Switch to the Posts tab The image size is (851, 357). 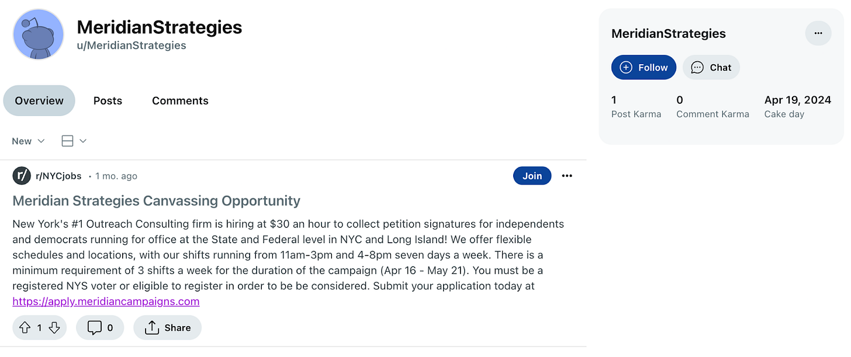108,100
